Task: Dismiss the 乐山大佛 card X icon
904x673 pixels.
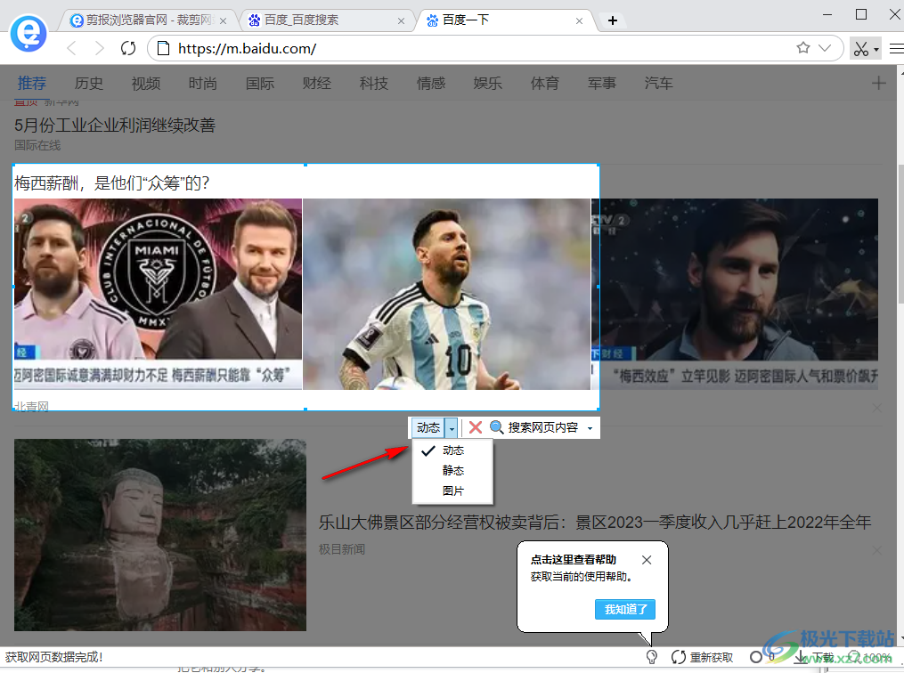Action: [x=877, y=550]
